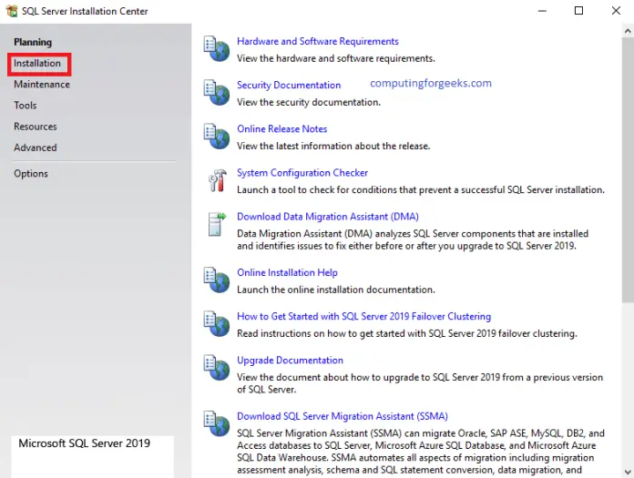Image resolution: width=634 pixels, height=478 pixels.
Task: Click the Online Release Notes globe icon
Action: (x=217, y=136)
